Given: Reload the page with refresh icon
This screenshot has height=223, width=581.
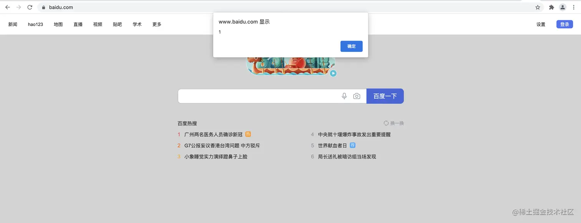Looking at the screenshot, I should coord(30,7).
